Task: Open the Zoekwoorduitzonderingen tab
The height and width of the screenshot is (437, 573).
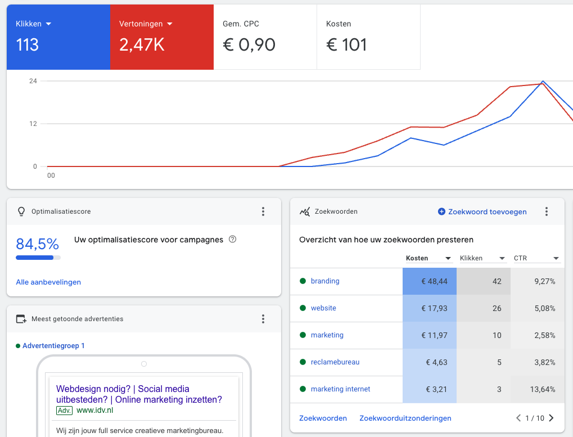Action: [405, 418]
